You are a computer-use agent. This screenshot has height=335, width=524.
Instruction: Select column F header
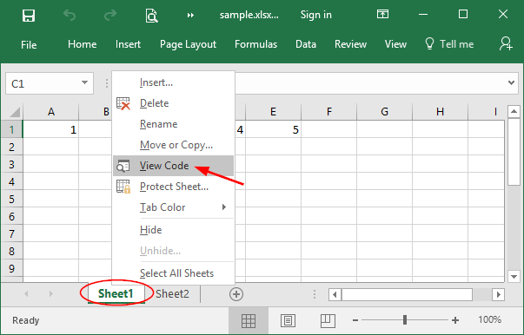point(328,112)
